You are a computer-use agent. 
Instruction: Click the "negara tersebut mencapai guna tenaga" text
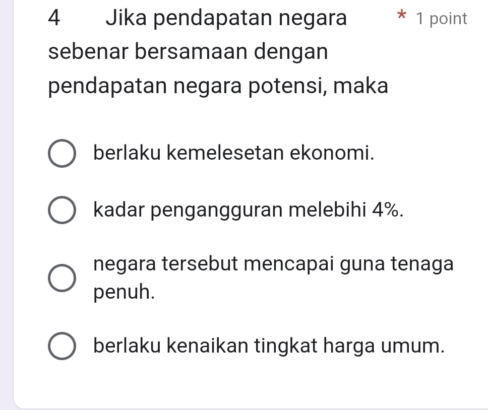point(273,263)
